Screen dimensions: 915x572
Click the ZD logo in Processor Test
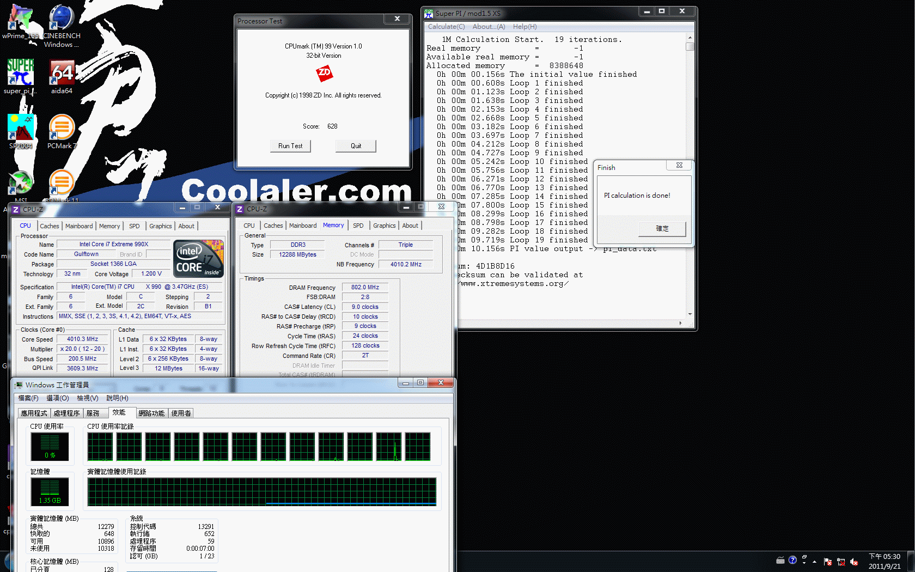324,73
